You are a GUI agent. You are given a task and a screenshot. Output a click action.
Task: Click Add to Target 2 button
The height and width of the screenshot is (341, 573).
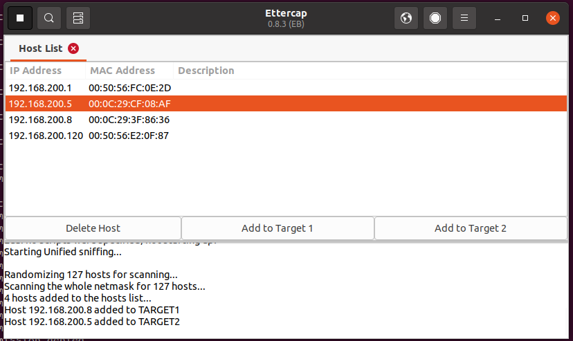coord(471,228)
